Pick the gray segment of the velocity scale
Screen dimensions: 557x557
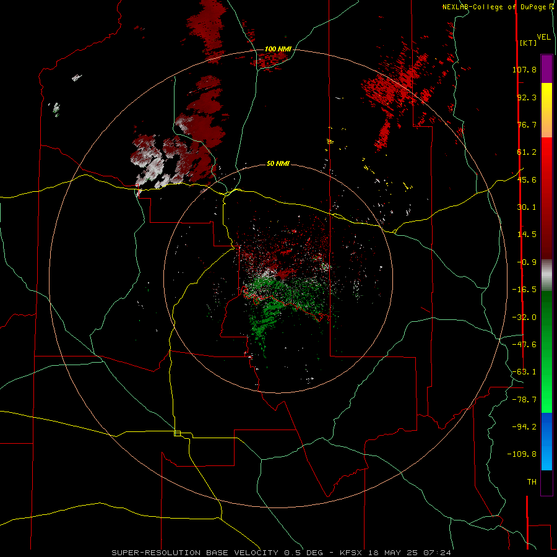point(546,275)
